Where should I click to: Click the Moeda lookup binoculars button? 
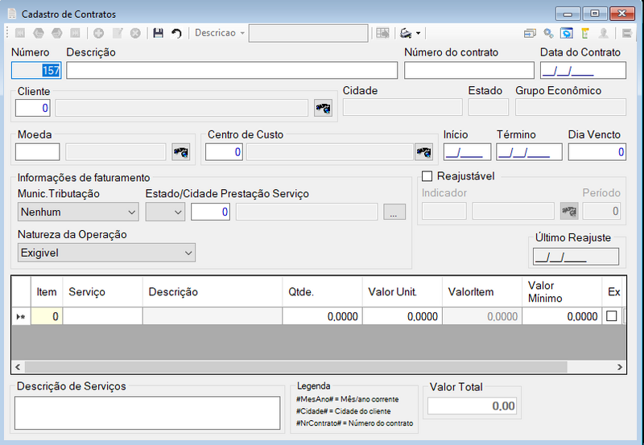coord(180,152)
